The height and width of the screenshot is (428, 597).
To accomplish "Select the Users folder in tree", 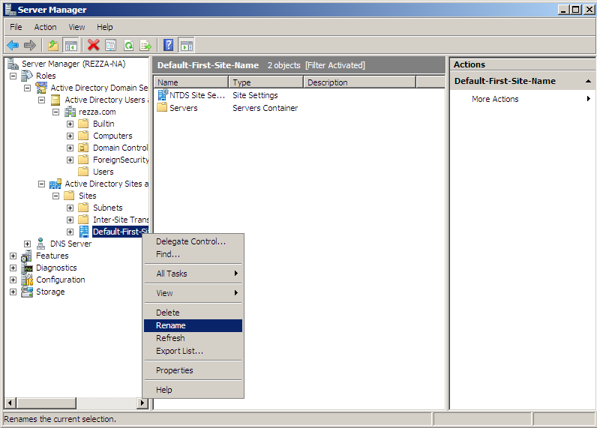I will tap(103, 172).
